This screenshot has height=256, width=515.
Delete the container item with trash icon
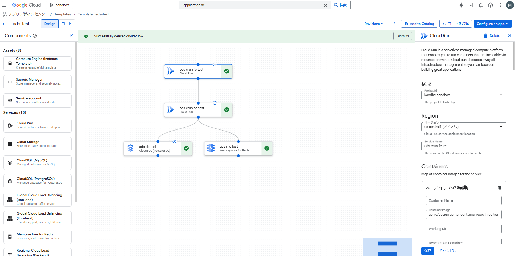point(500,188)
